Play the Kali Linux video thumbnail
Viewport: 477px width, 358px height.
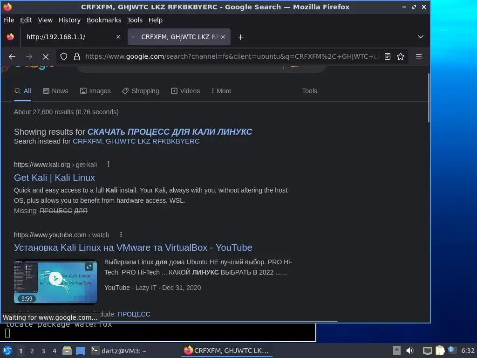point(55,279)
